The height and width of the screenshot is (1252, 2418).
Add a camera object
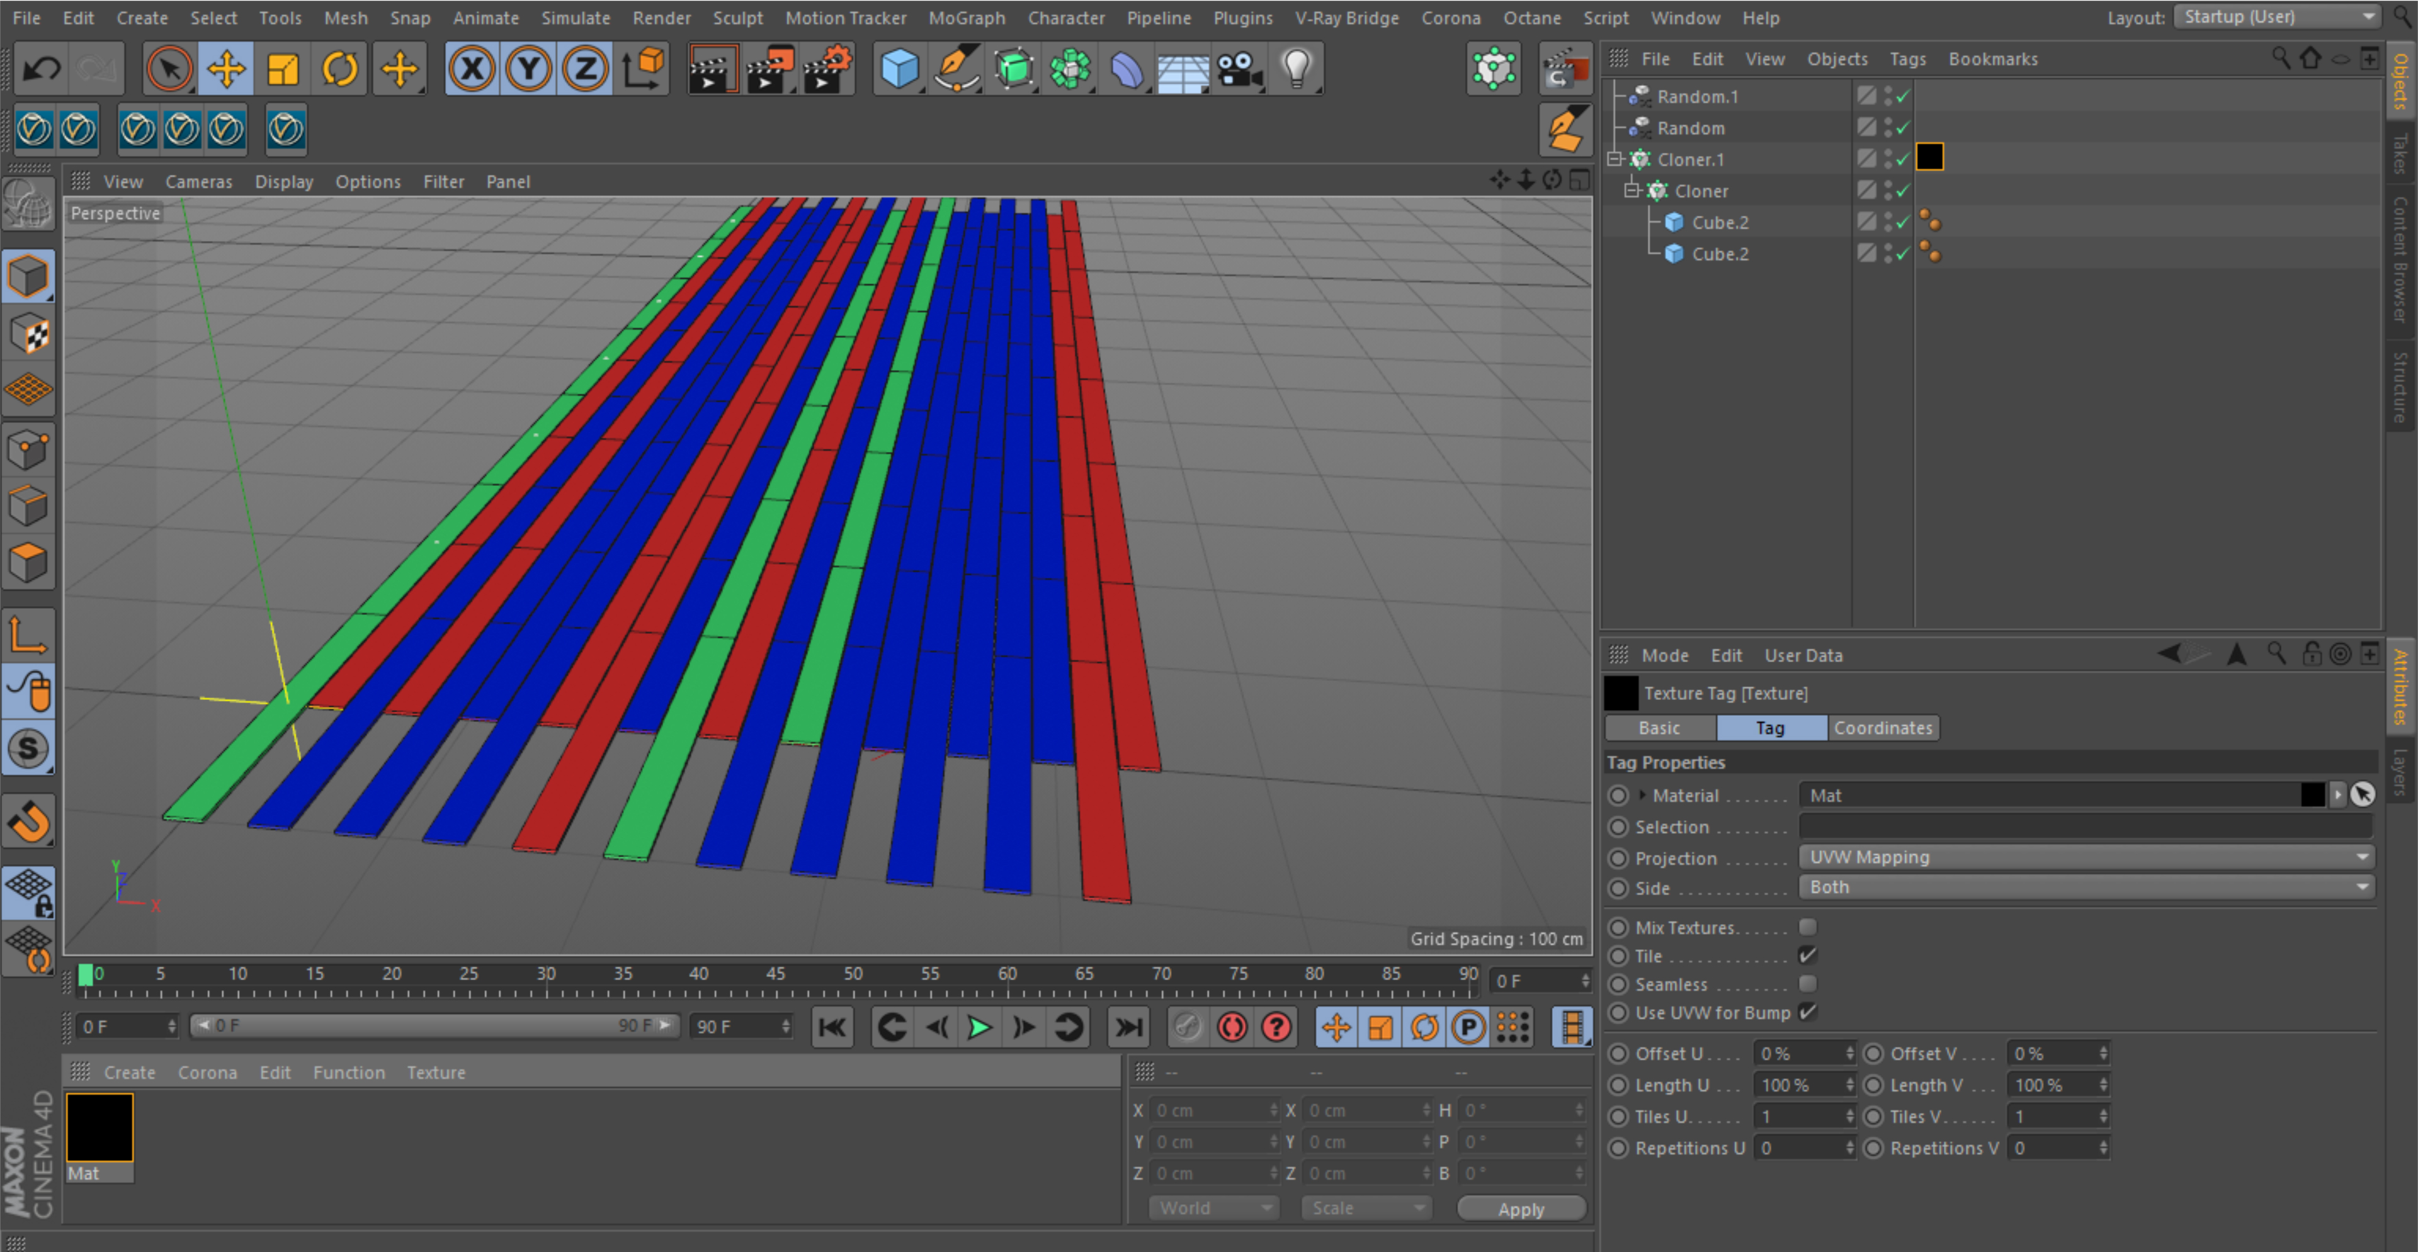(x=1239, y=69)
